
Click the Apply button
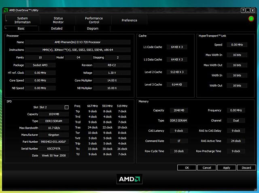click(227, 168)
